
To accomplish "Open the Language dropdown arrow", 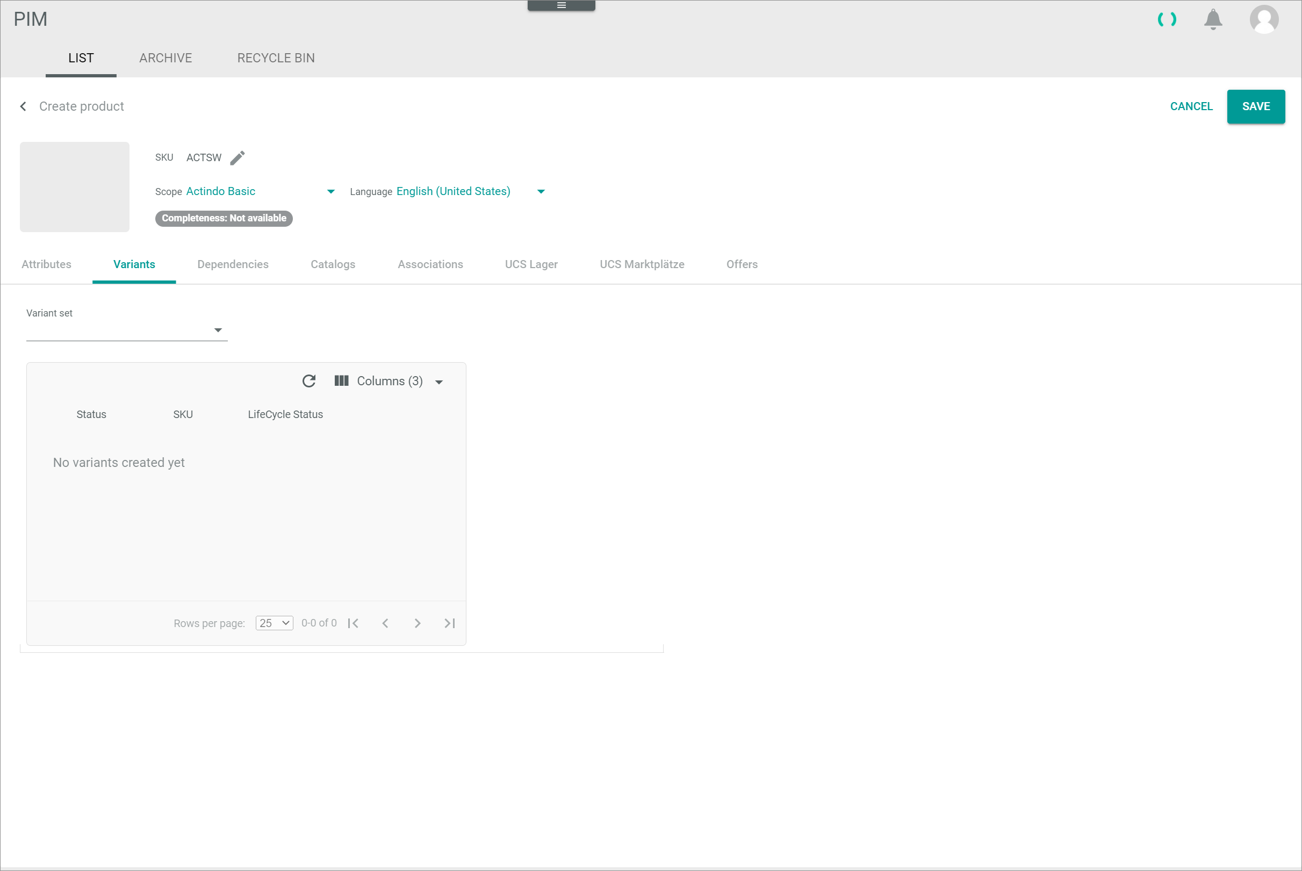I will pyautogui.click(x=541, y=192).
